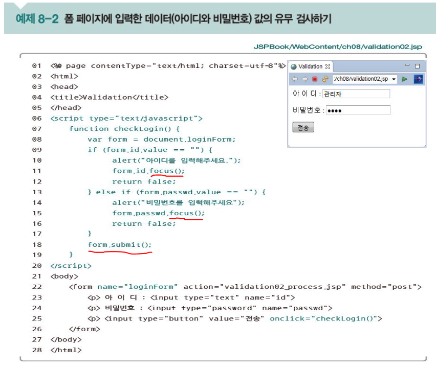
Task: Click the 'name="passwd">' input code on line 24
Action: [297, 308]
